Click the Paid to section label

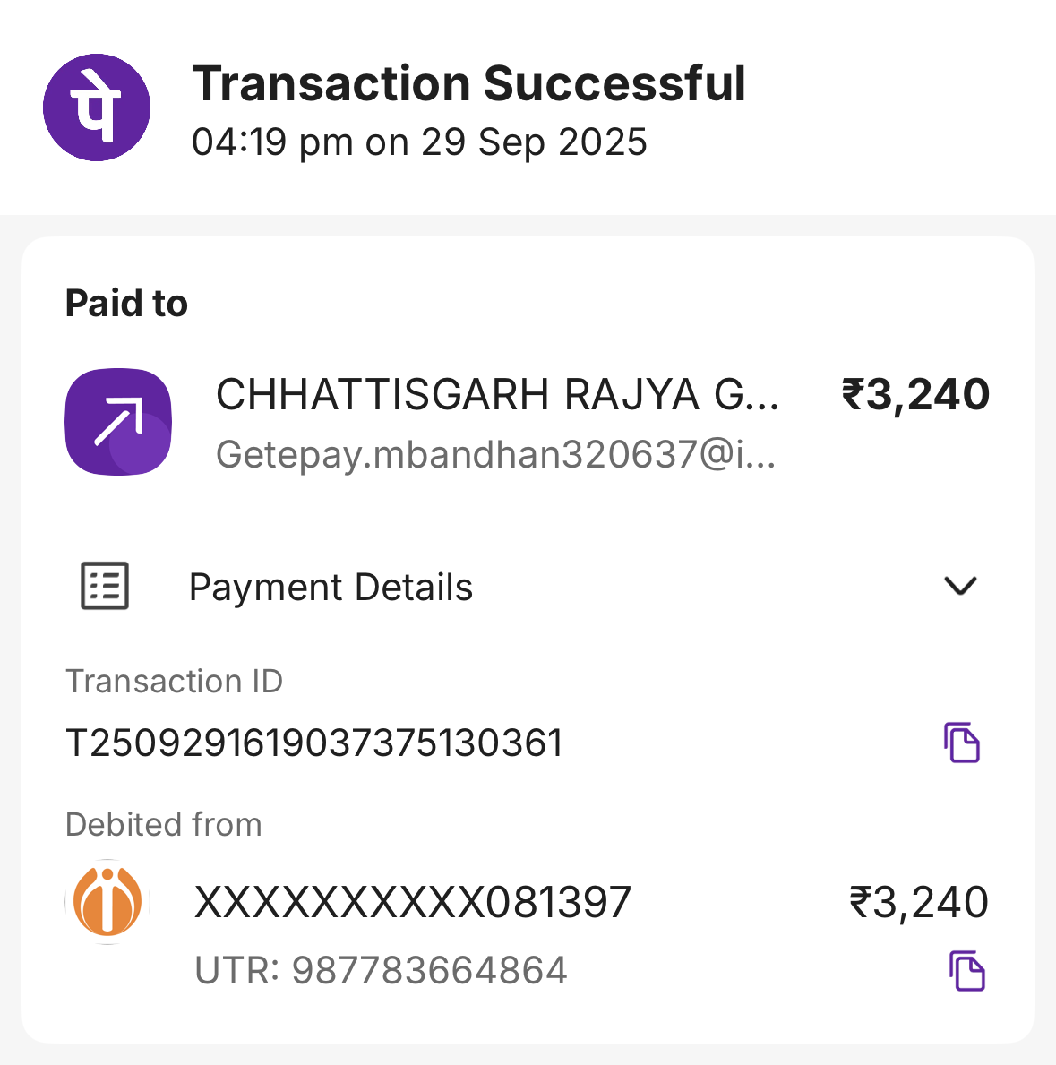[126, 304]
